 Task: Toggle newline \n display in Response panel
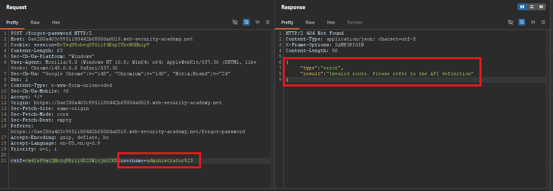click(533, 22)
